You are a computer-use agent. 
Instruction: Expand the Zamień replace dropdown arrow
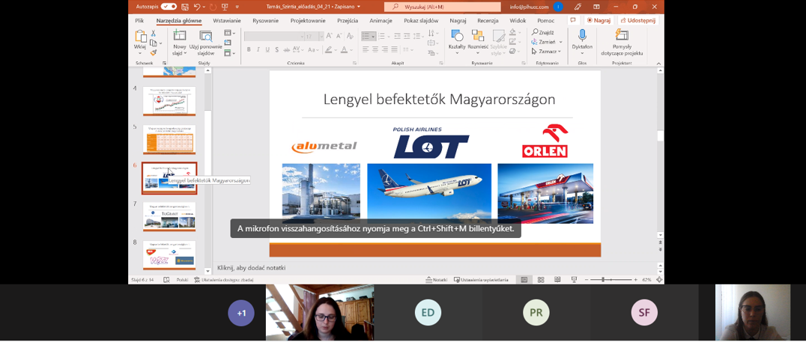coord(561,42)
